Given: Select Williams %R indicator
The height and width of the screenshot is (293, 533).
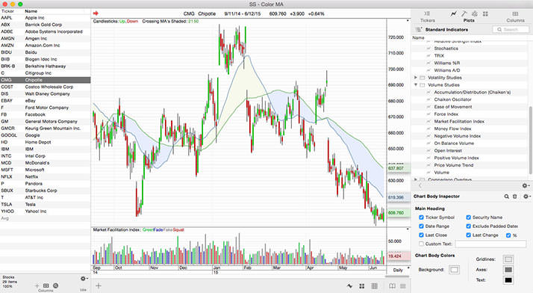Looking at the screenshot, I should tap(446, 63).
